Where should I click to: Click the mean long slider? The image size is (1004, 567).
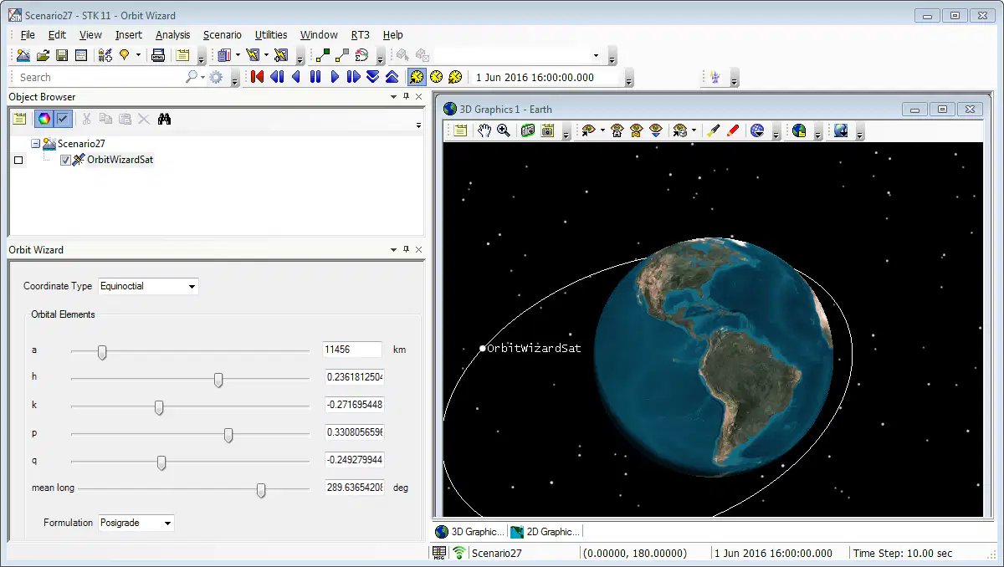tap(261, 490)
